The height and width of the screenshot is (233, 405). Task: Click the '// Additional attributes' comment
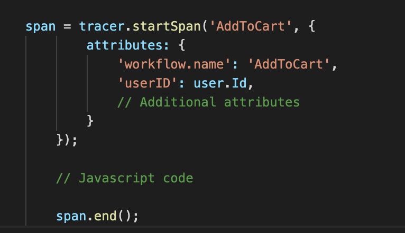pos(208,102)
